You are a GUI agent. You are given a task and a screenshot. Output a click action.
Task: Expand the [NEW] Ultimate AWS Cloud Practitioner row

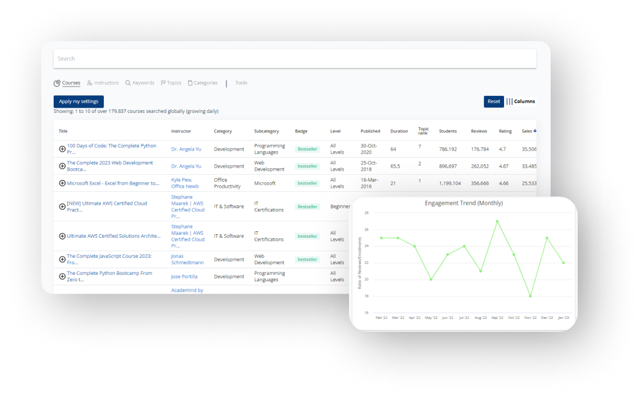(x=62, y=207)
